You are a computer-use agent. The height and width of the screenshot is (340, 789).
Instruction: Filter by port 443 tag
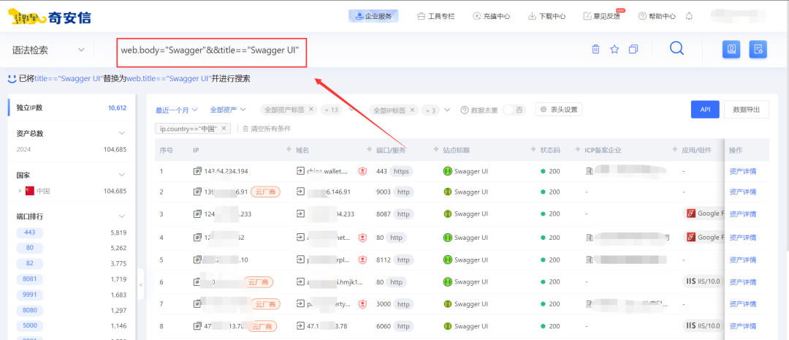pos(30,233)
